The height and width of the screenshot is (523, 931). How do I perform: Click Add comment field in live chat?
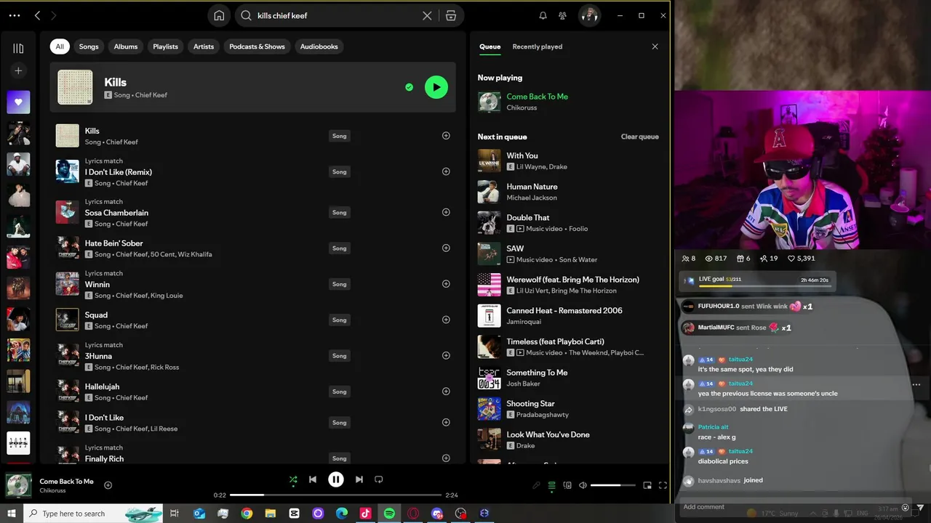click(x=789, y=507)
